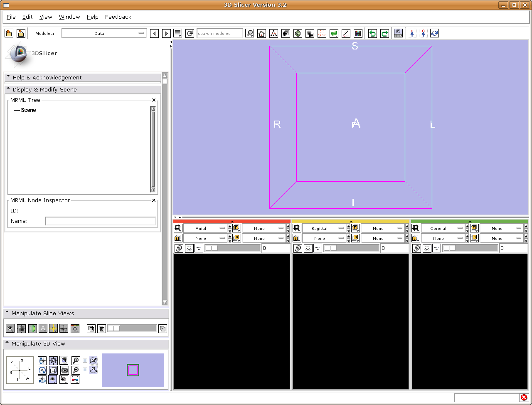This screenshot has width=532, height=405.
Task: Toggle the link slices icon in Sagittal viewer
Action: 298,248
